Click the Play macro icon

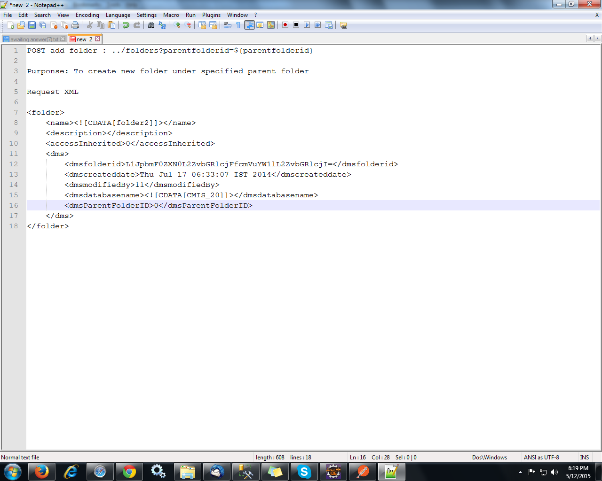pos(307,25)
